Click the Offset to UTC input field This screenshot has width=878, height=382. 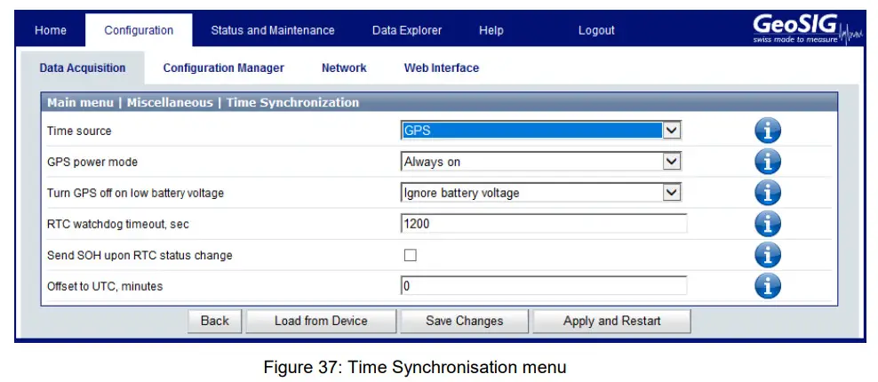pyautogui.click(x=543, y=286)
